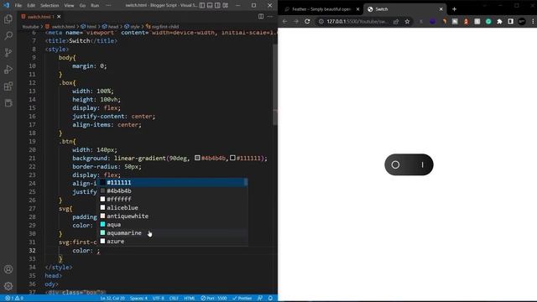Open the Go menu

pos(82,5)
